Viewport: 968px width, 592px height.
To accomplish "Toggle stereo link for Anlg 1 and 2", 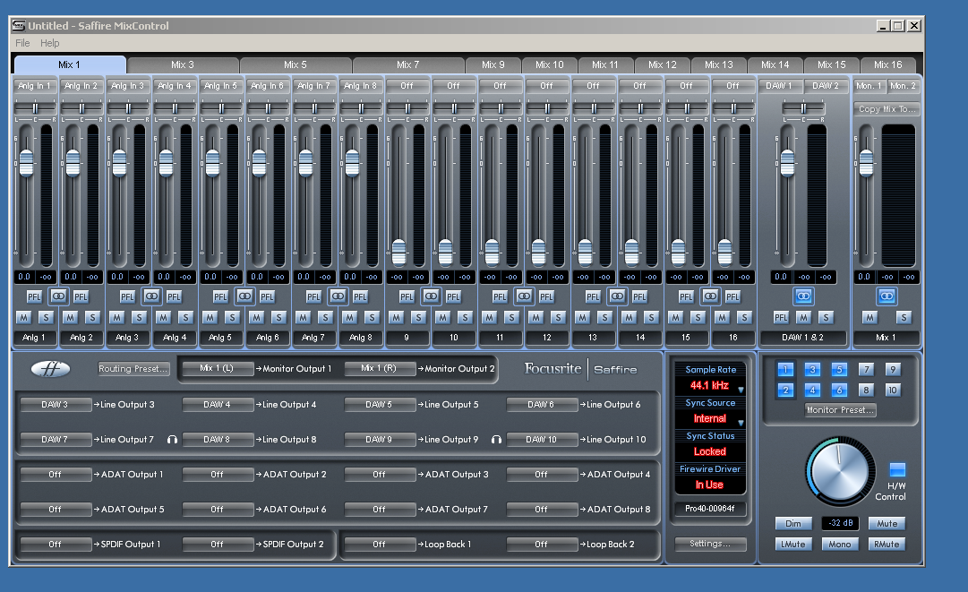I will (x=59, y=296).
